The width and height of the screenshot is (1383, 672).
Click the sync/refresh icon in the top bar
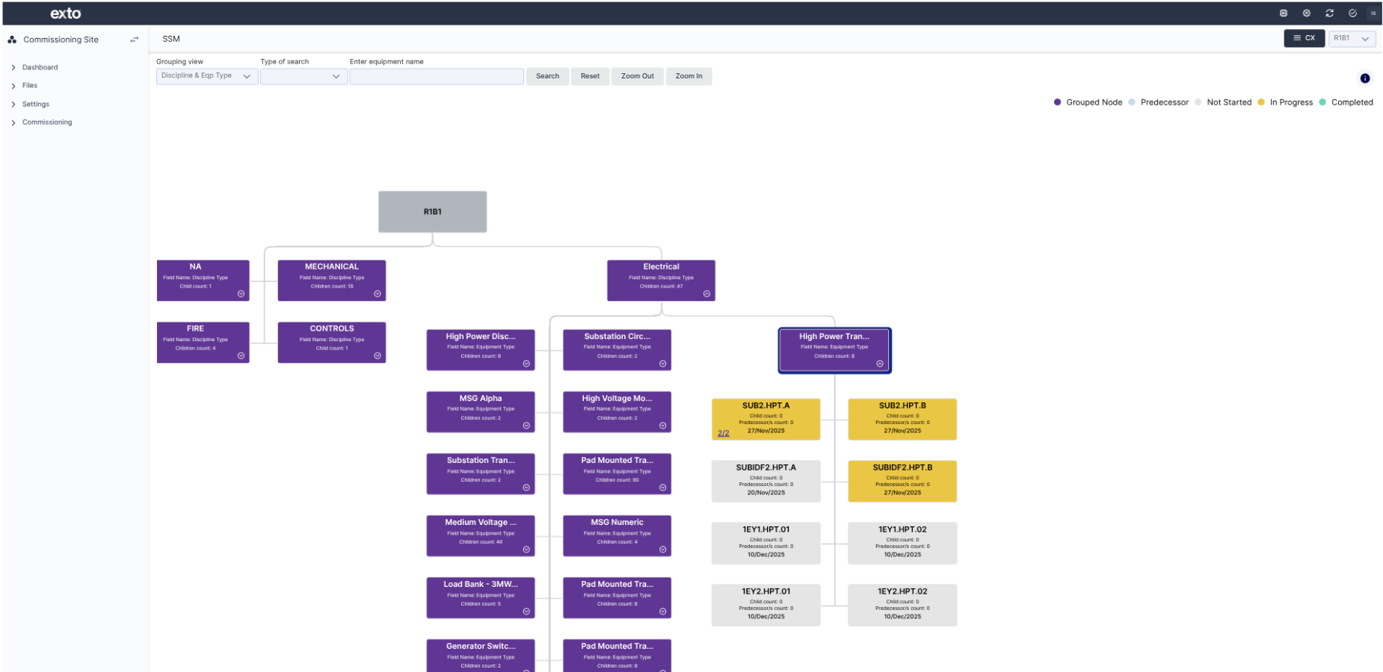(1329, 13)
